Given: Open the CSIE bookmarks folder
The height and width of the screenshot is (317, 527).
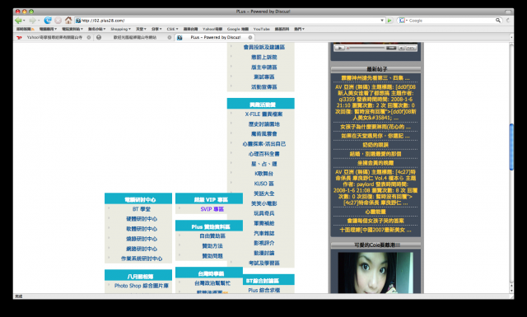Looking at the screenshot, I should (172, 30).
